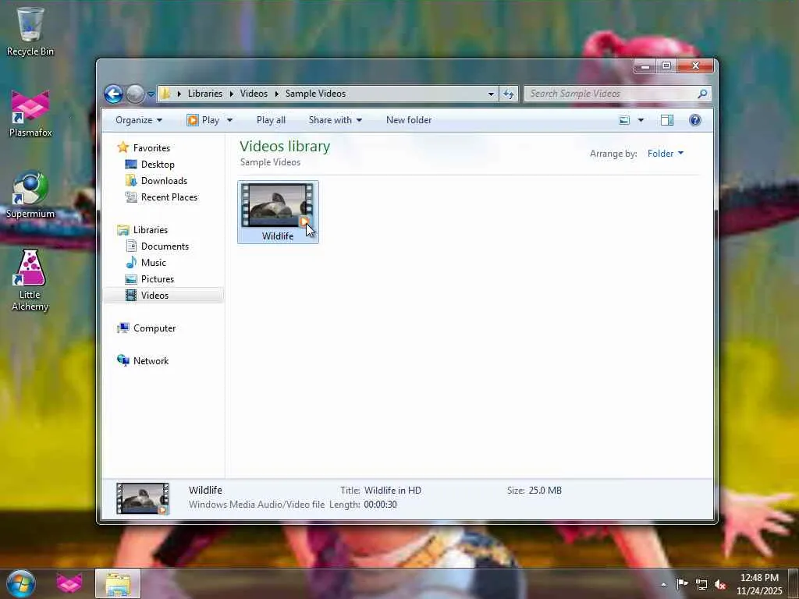Select the Libraries breadcrumb
The width and height of the screenshot is (799, 599).
(205, 94)
